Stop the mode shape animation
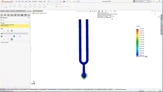 tap(12, 31)
